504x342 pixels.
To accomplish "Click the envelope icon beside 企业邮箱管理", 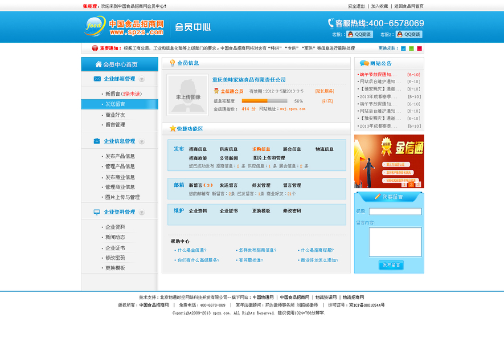I will click(97, 79).
